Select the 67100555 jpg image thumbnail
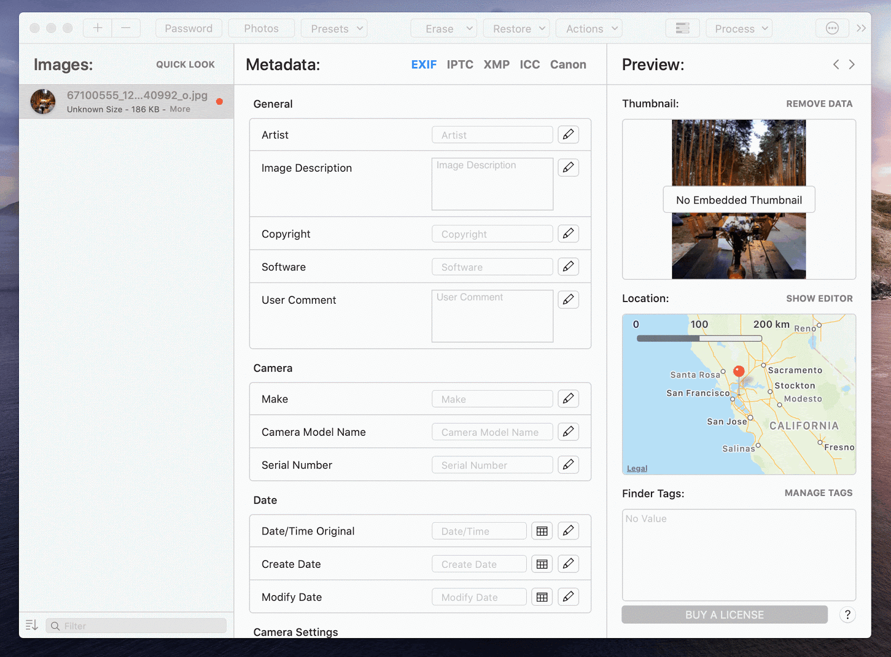This screenshot has height=657, width=891. [43, 101]
